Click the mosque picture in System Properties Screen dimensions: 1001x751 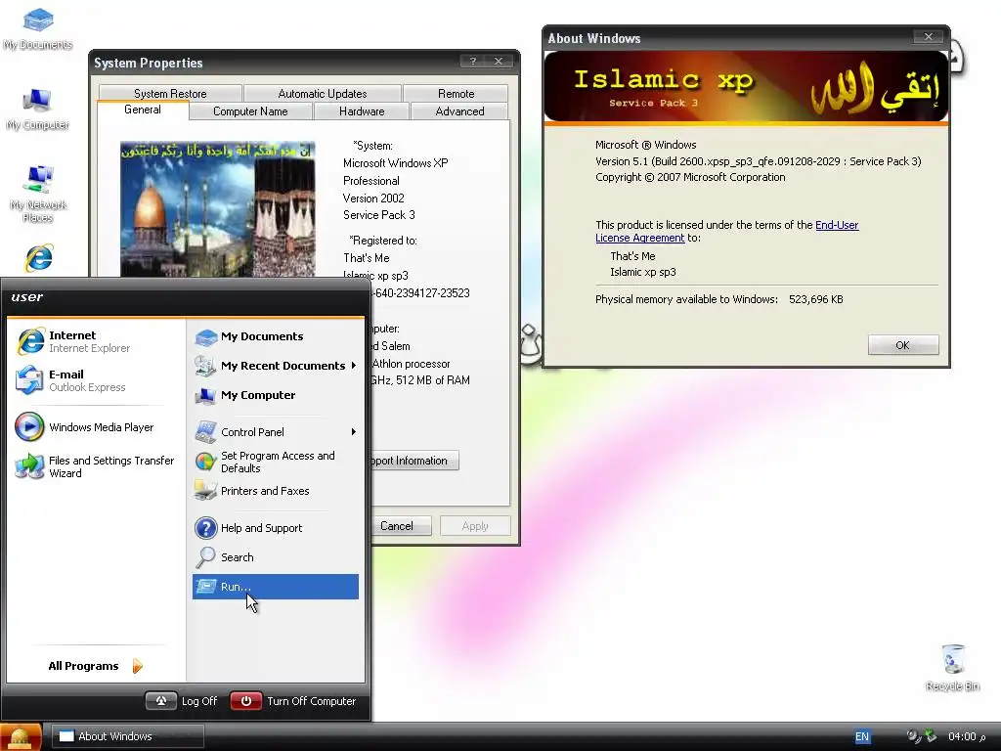[x=218, y=209]
